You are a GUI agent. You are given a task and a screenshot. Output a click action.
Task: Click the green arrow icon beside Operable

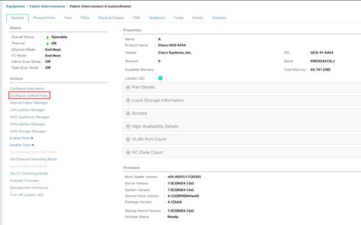[x=48, y=37]
